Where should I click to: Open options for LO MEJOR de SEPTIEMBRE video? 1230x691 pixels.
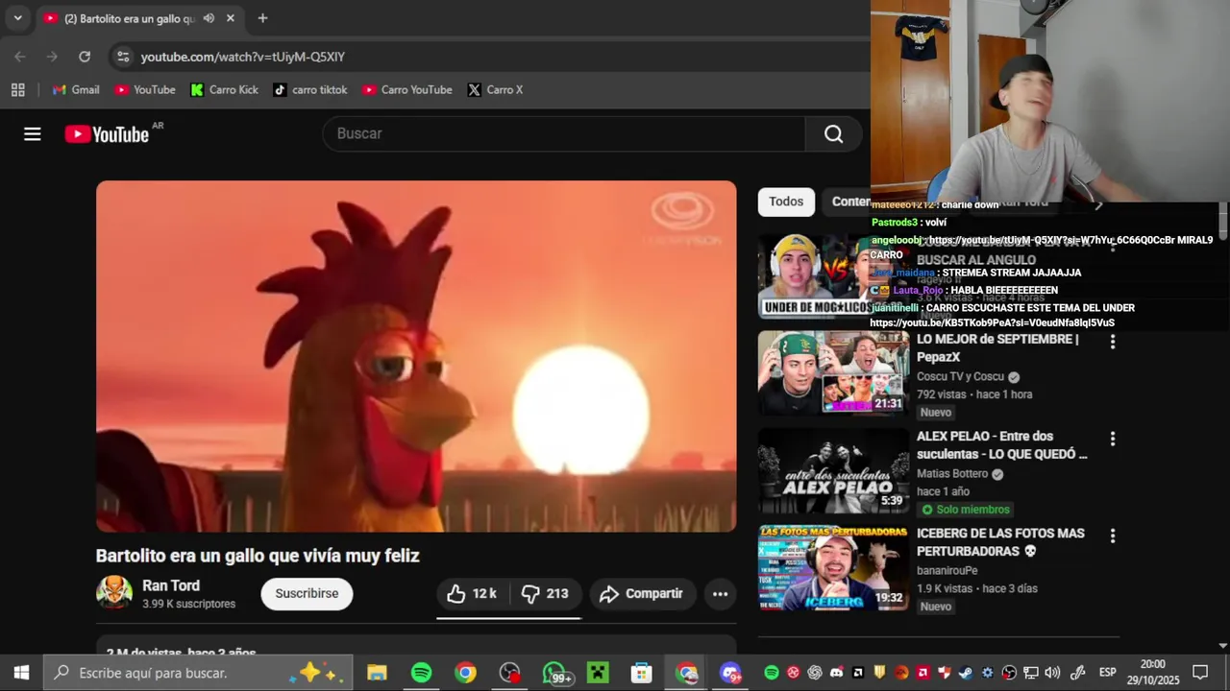coord(1113,342)
